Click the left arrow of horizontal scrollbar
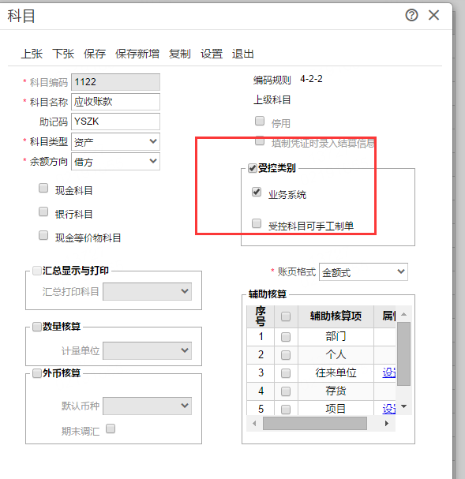 (254, 424)
